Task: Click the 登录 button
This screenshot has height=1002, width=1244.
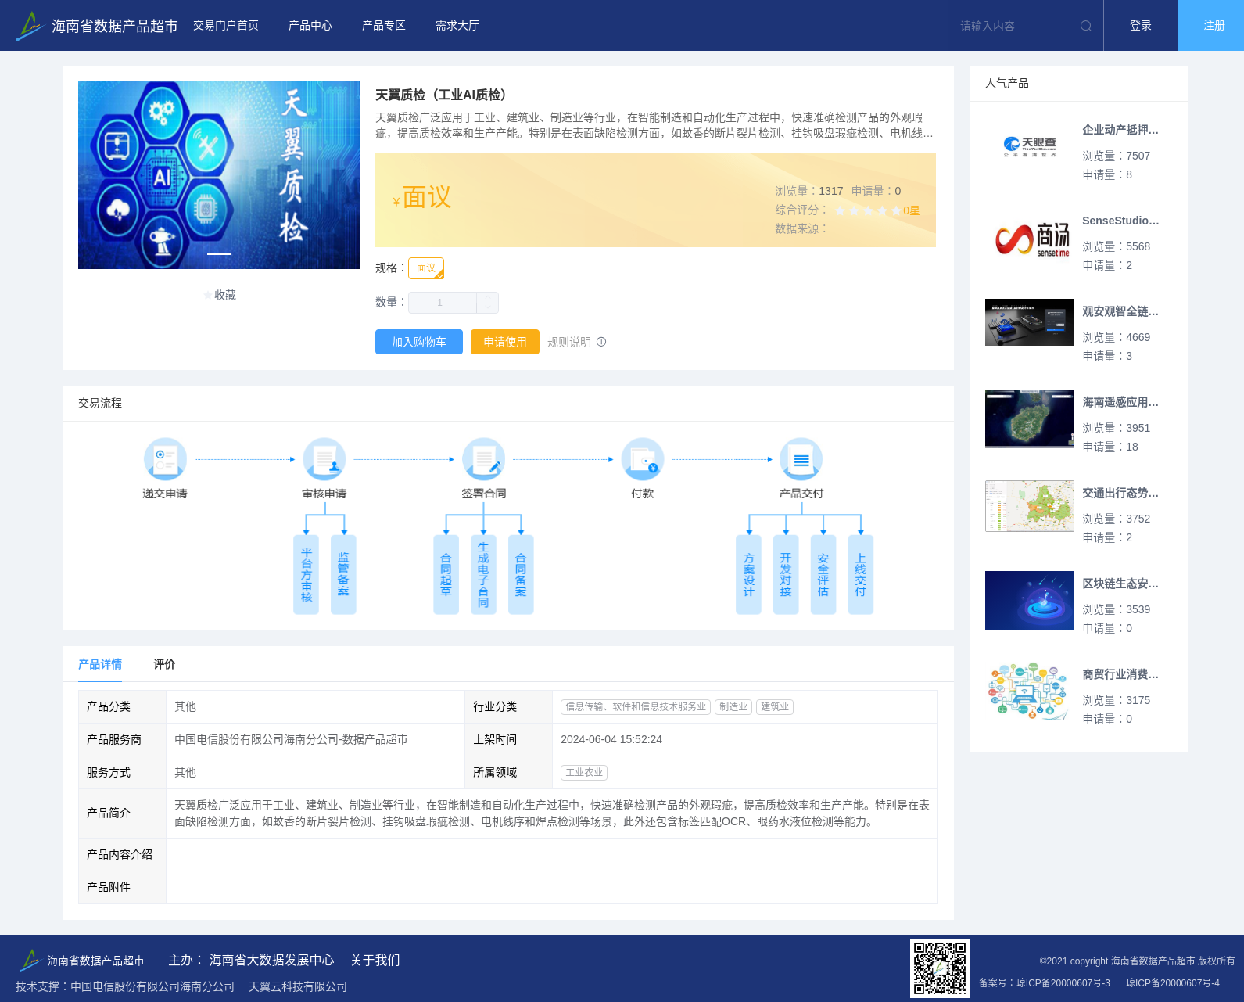Action: (1141, 26)
